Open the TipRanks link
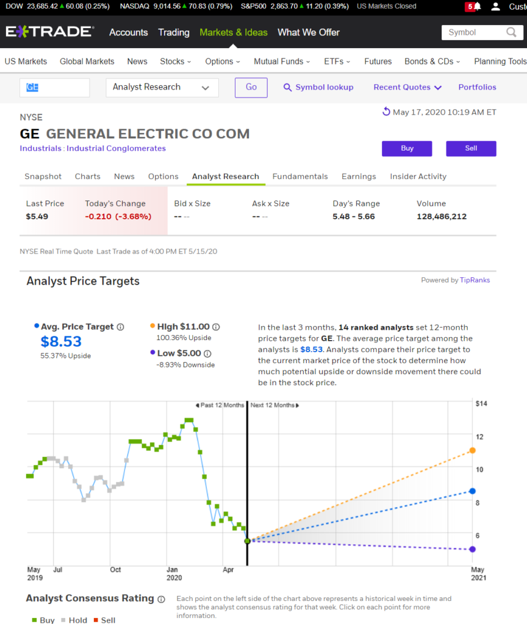Screen dimensions: 527x624 (x=475, y=280)
